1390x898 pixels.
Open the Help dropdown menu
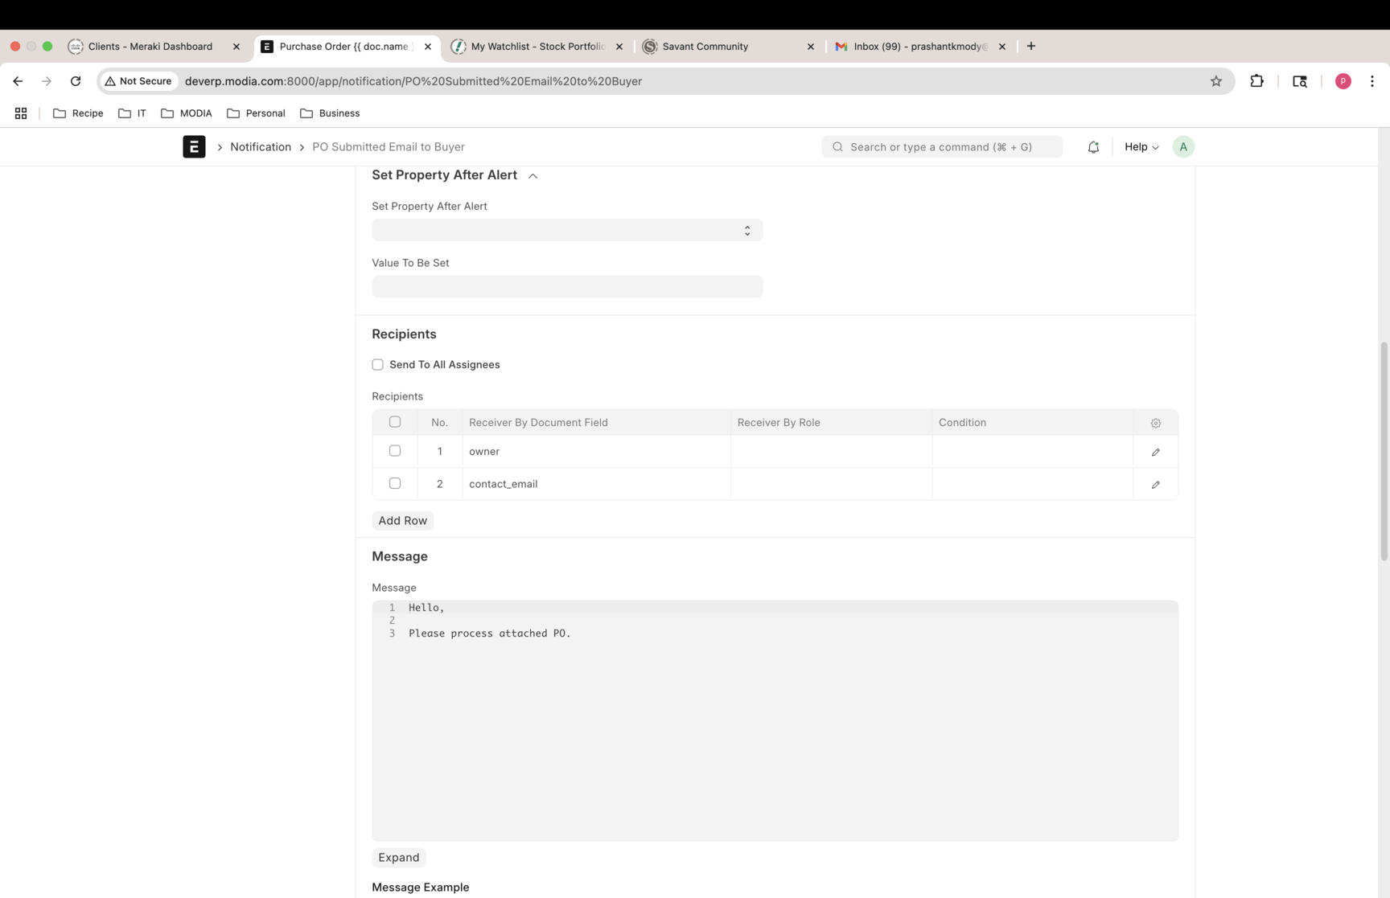[1141, 147]
